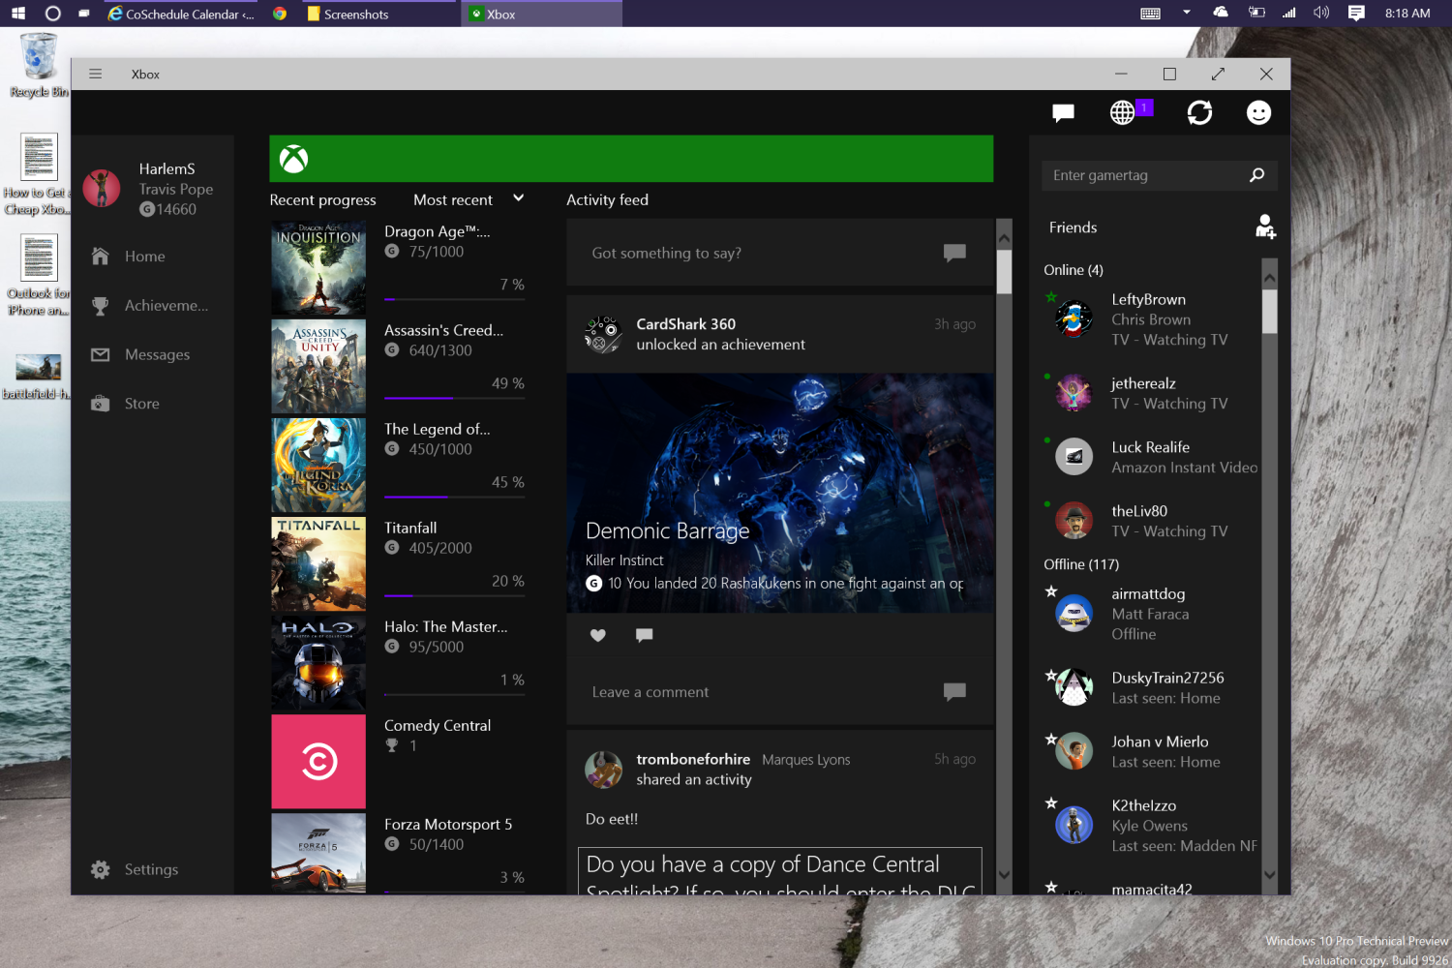Open LeftyBrown friend avatar
The image size is (1452, 968).
point(1074,319)
